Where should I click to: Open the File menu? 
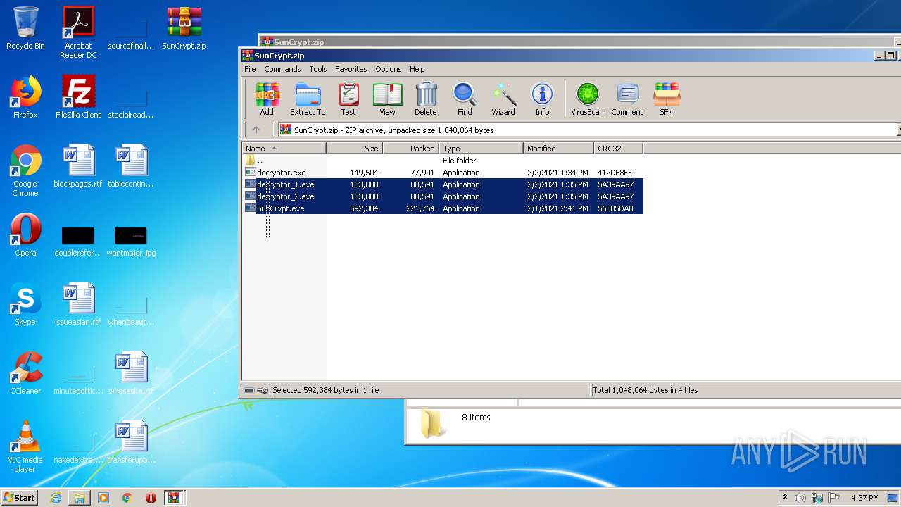pyautogui.click(x=250, y=69)
